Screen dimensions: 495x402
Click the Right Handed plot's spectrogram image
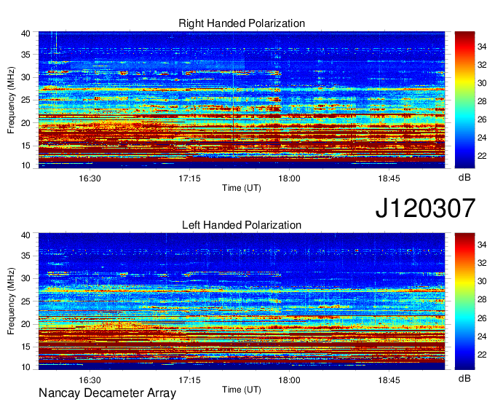[x=242, y=100]
